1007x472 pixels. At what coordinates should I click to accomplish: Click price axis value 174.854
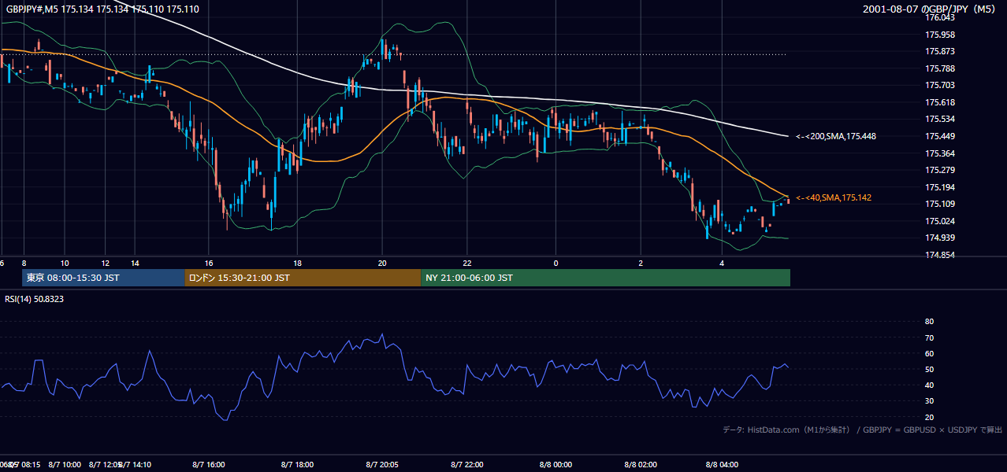(940, 255)
